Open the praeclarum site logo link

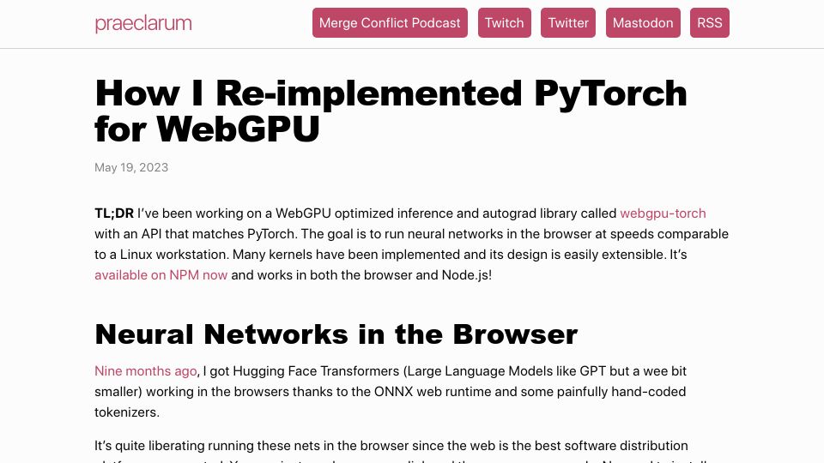[x=143, y=24]
